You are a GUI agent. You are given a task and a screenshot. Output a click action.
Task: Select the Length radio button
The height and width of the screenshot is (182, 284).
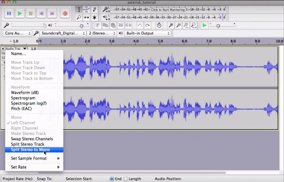coord(126,179)
